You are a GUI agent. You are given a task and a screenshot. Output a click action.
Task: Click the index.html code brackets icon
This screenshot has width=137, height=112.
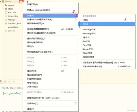tap(6, 16)
